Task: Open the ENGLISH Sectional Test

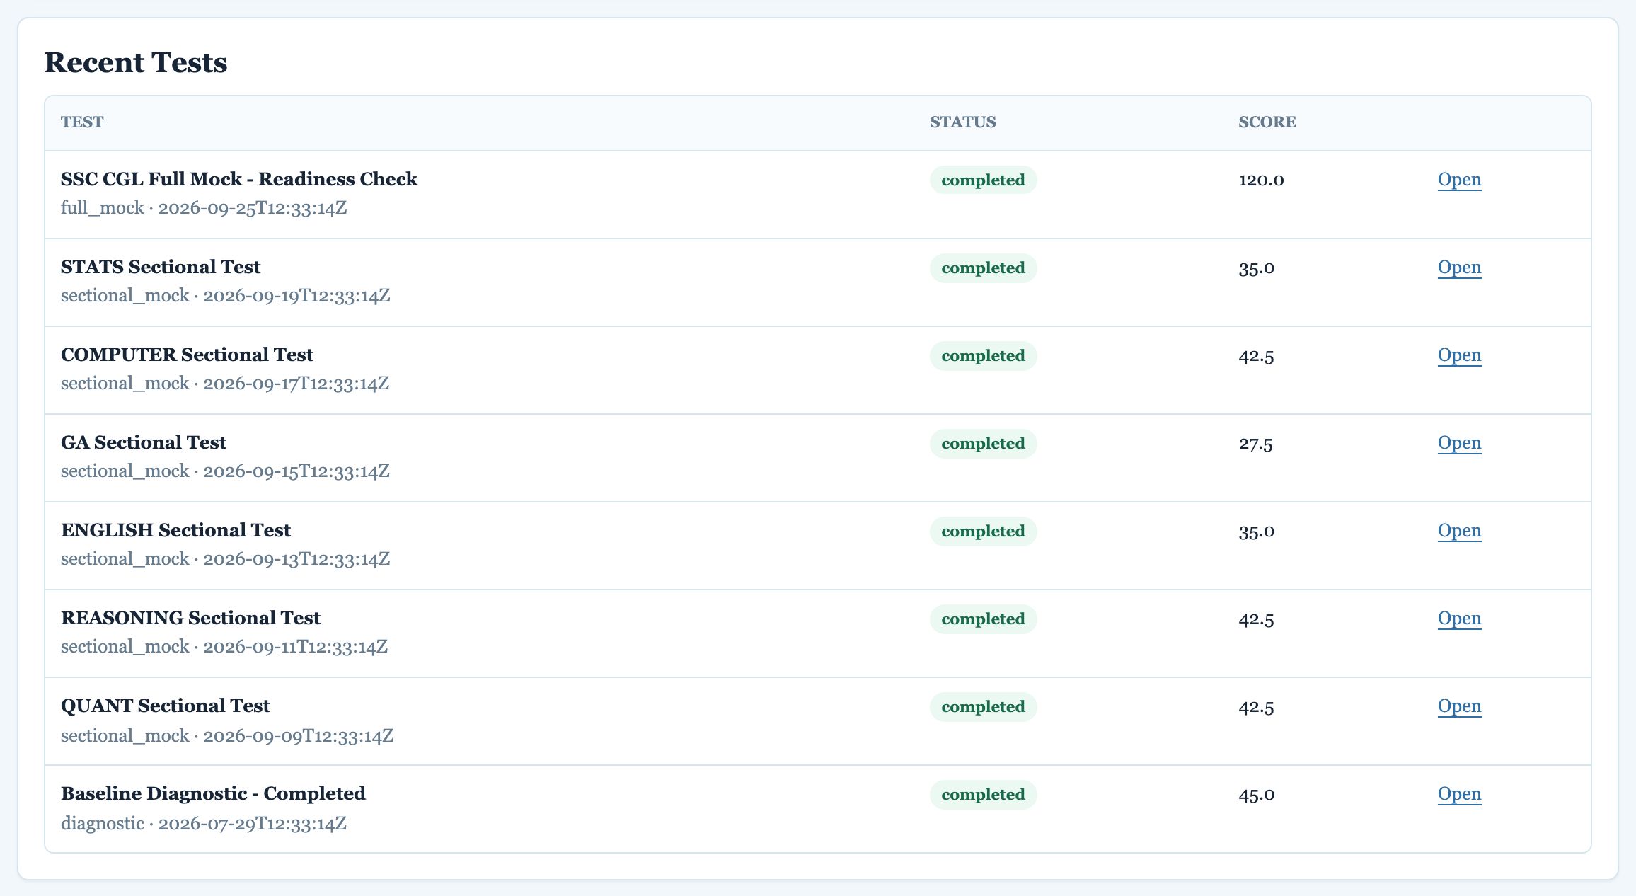Action: point(1459,531)
